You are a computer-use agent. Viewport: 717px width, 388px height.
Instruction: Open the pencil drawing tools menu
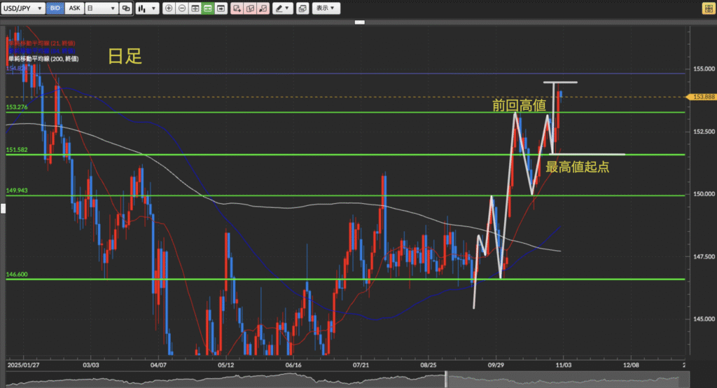pyautogui.click(x=282, y=8)
